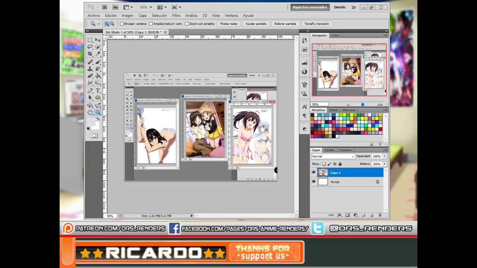Open the Archivo menu

[94, 16]
